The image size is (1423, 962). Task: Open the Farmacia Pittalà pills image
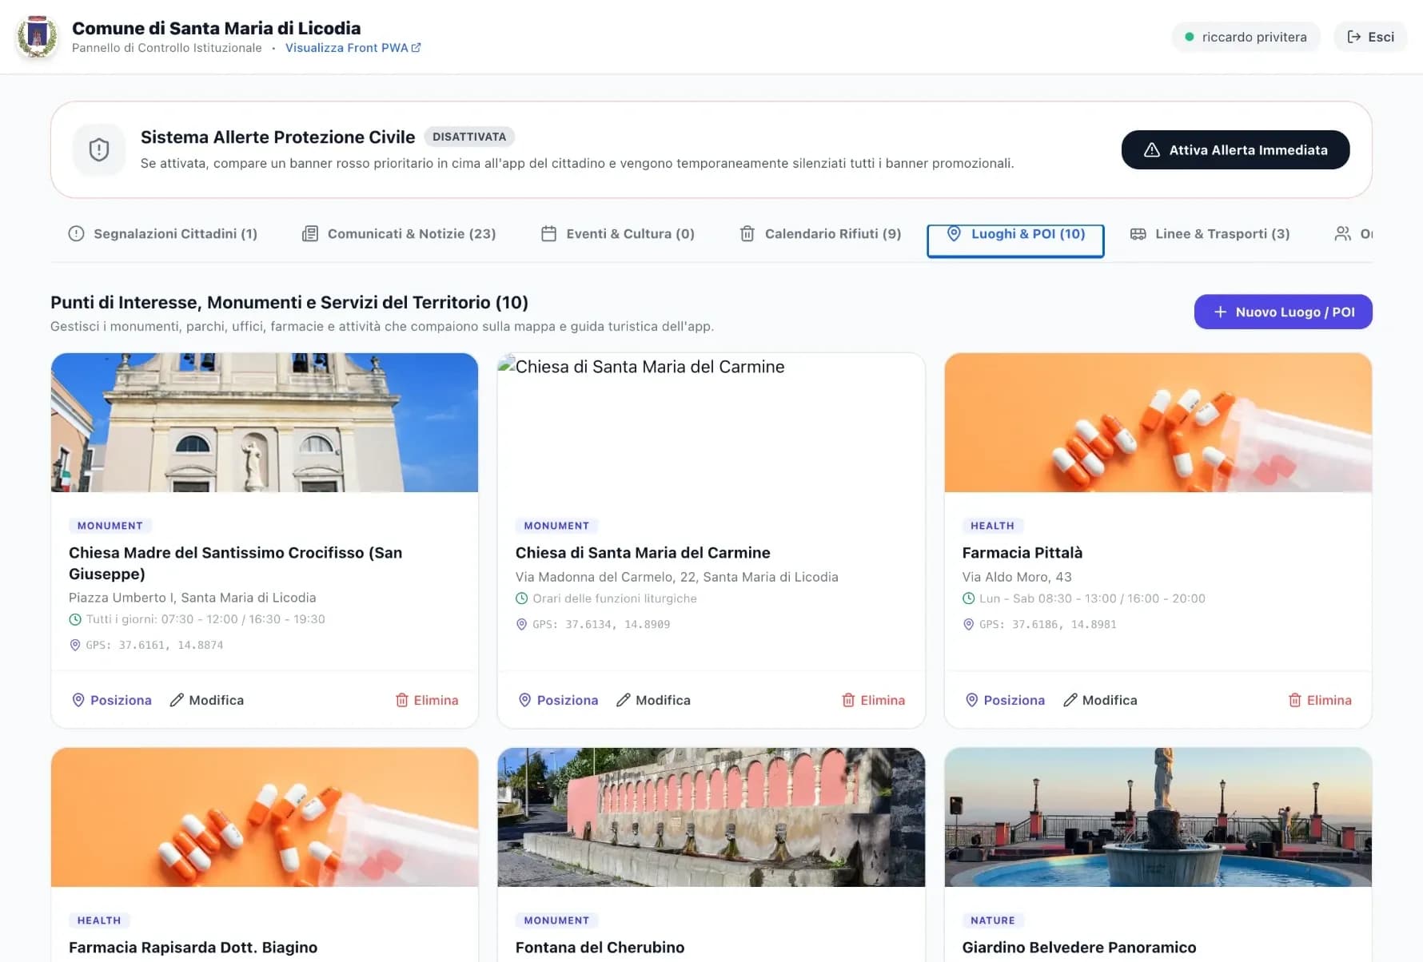point(1158,423)
